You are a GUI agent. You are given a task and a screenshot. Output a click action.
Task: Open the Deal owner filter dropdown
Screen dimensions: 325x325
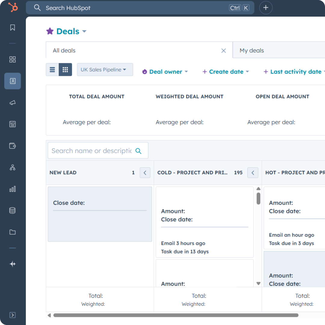click(x=165, y=72)
